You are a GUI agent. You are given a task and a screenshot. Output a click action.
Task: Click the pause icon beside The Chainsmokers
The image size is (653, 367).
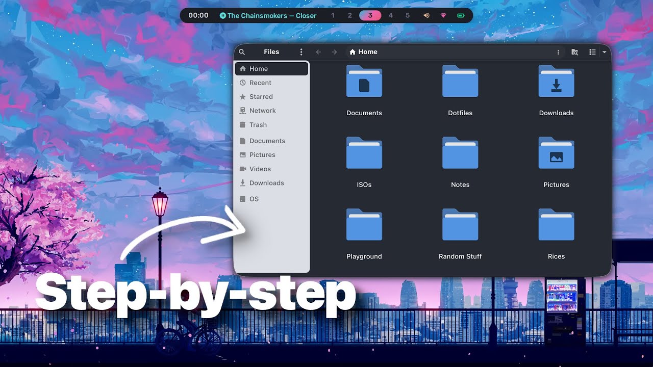tap(222, 16)
